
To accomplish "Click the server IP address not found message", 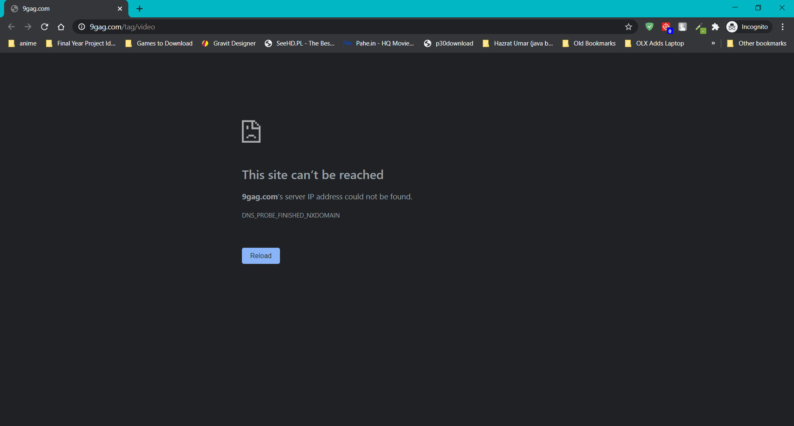I will click(x=327, y=197).
